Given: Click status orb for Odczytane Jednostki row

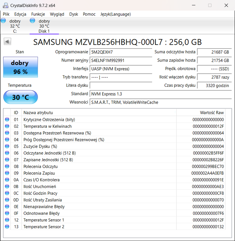Looking at the screenshot, I should 7,153.
